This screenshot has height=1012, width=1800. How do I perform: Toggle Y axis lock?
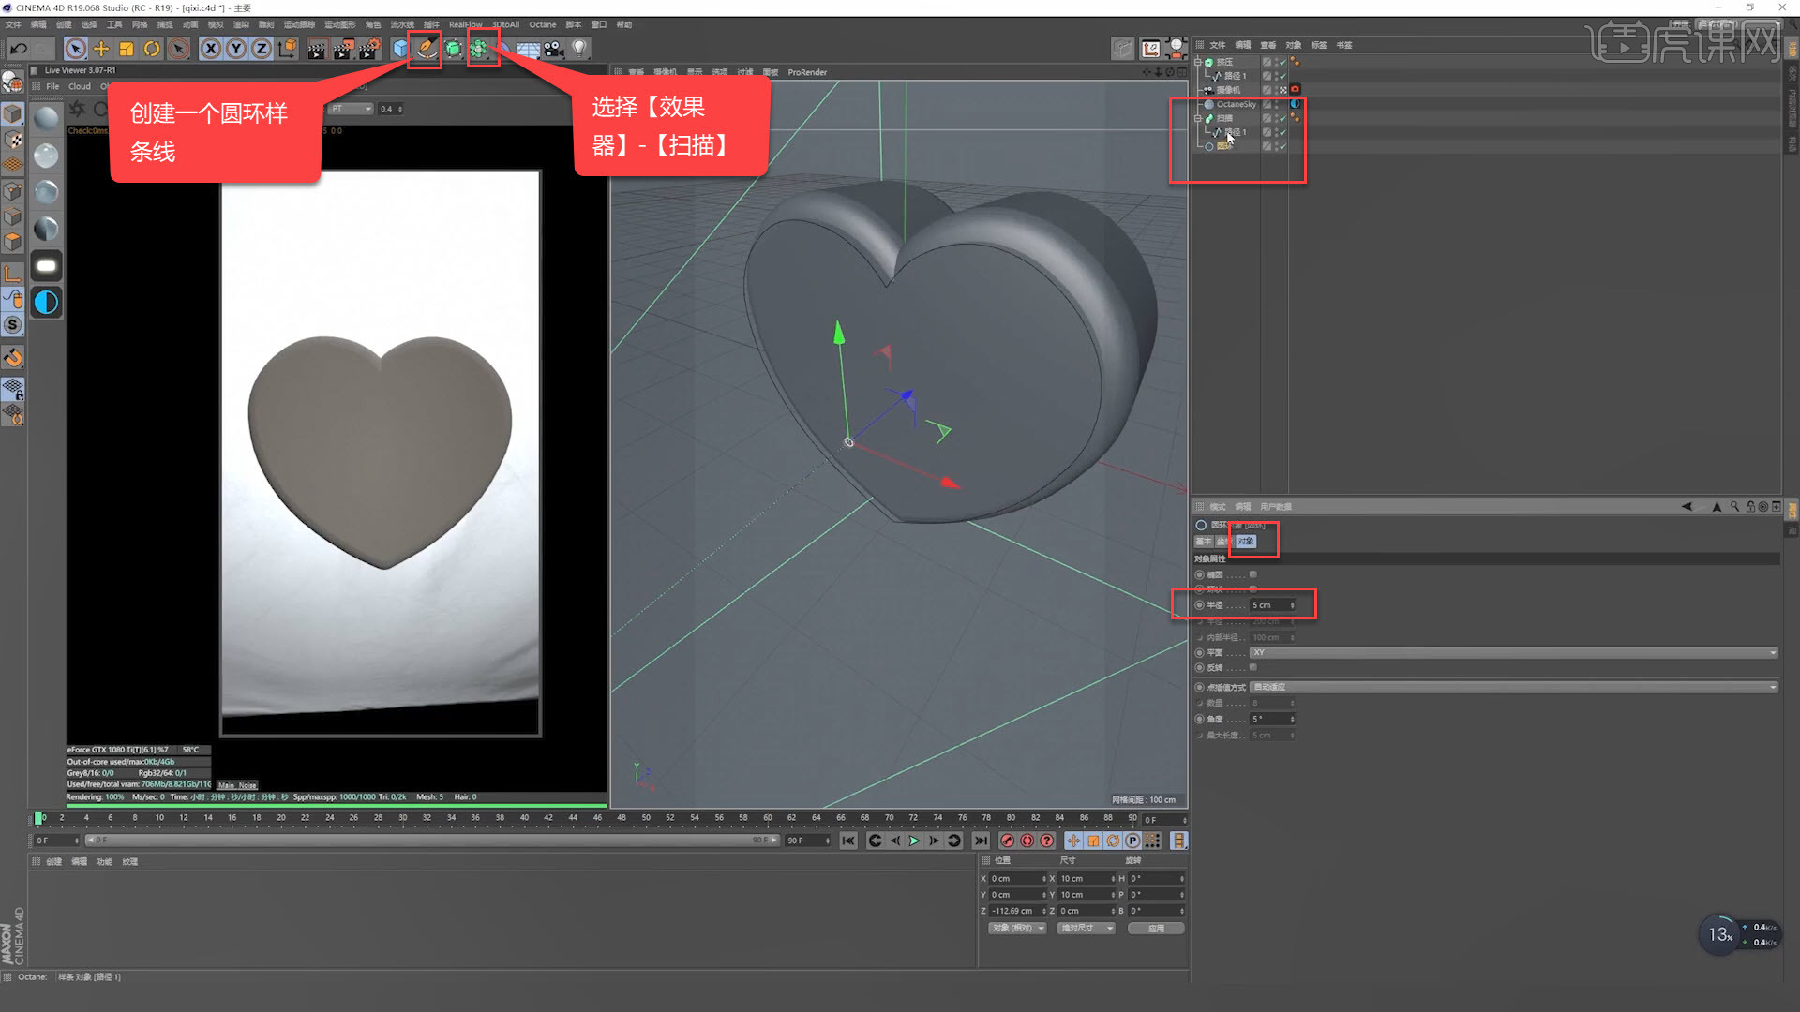point(236,49)
